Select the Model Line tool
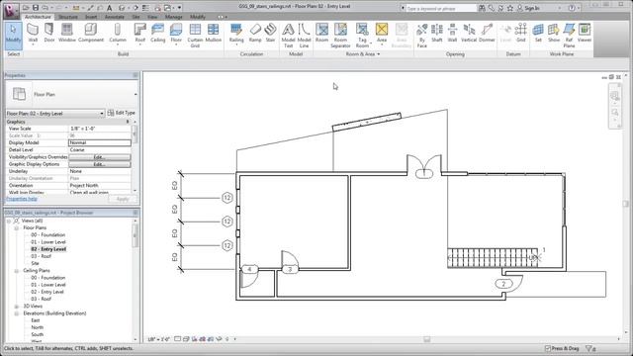 [304, 36]
